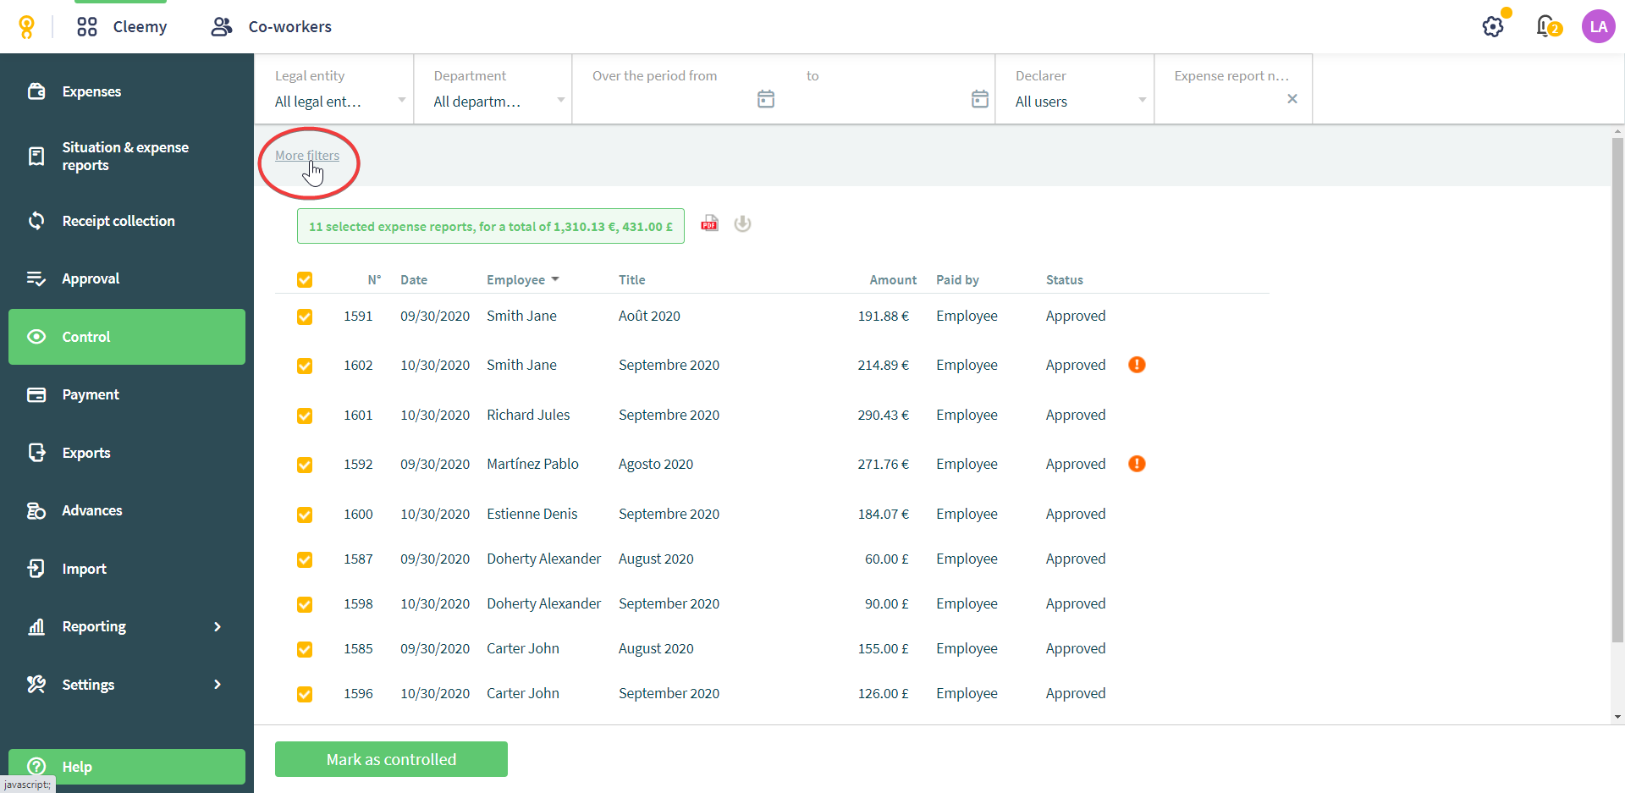Click the Status column header
Viewport: 1625px width, 793px height.
[x=1065, y=280]
